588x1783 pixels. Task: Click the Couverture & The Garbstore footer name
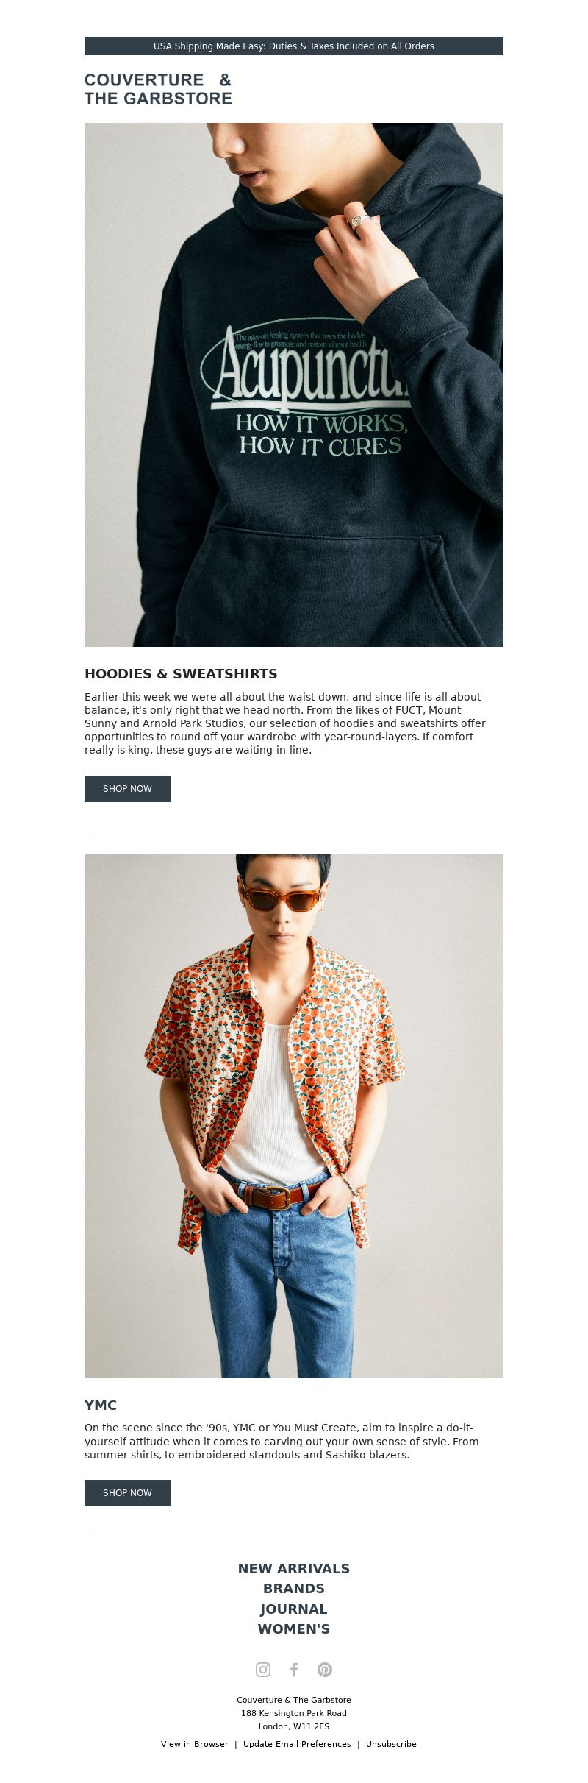coord(294,1700)
